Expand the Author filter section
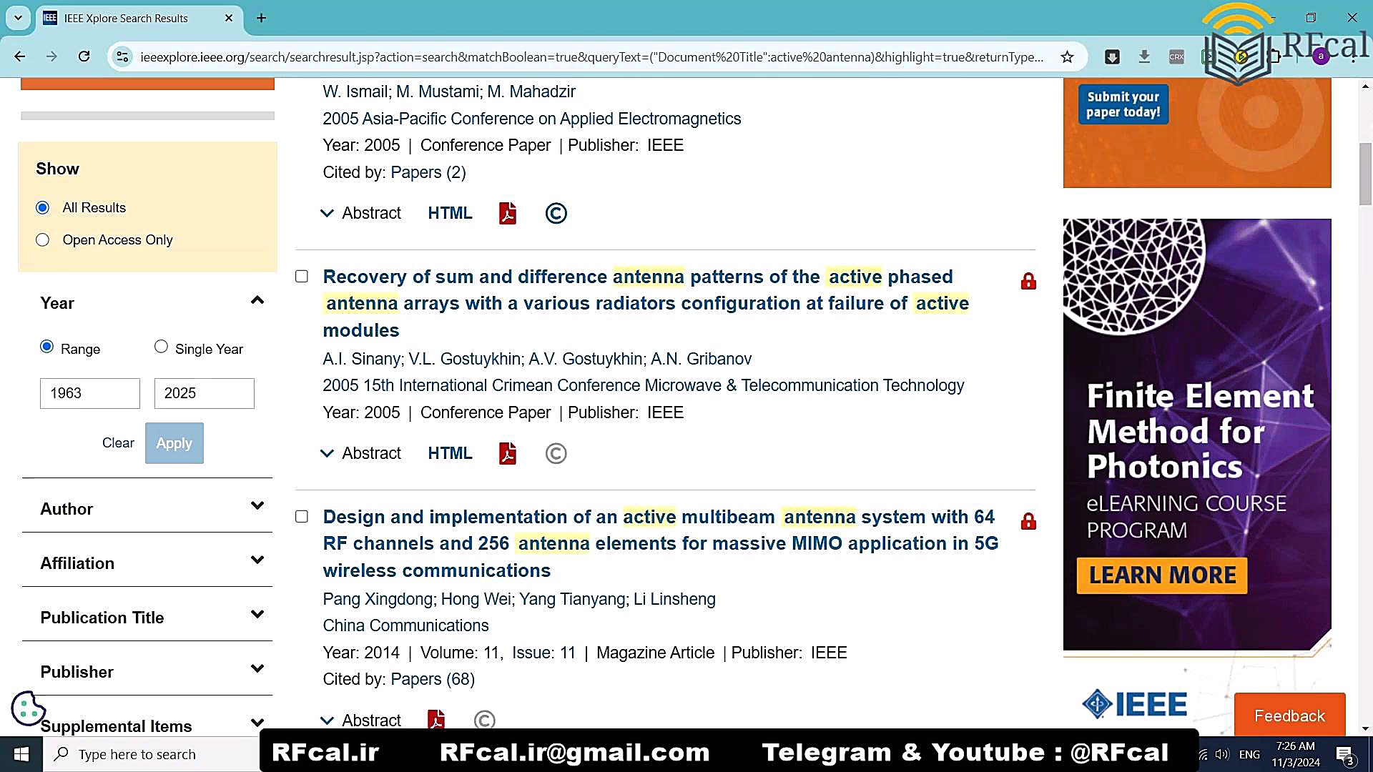This screenshot has width=1373, height=772. pos(257,507)
